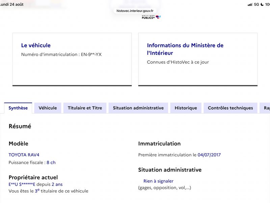Click the Services Publics+ logo
The width and height of the screenshot is (270, 203).
click(x=151, y=17)
